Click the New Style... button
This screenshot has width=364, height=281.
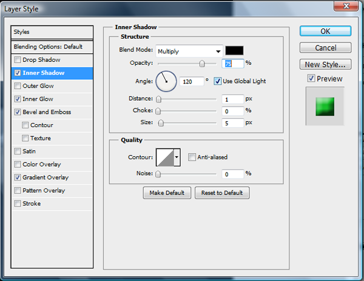pos(325,64)
